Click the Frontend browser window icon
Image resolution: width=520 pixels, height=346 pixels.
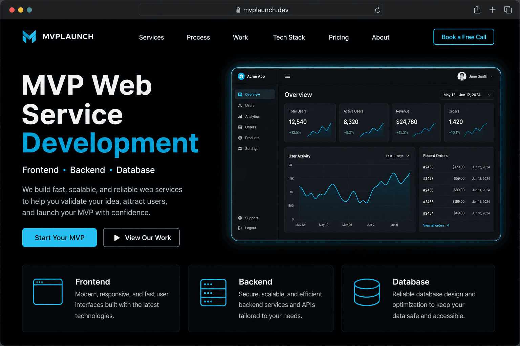pos(48,292)
